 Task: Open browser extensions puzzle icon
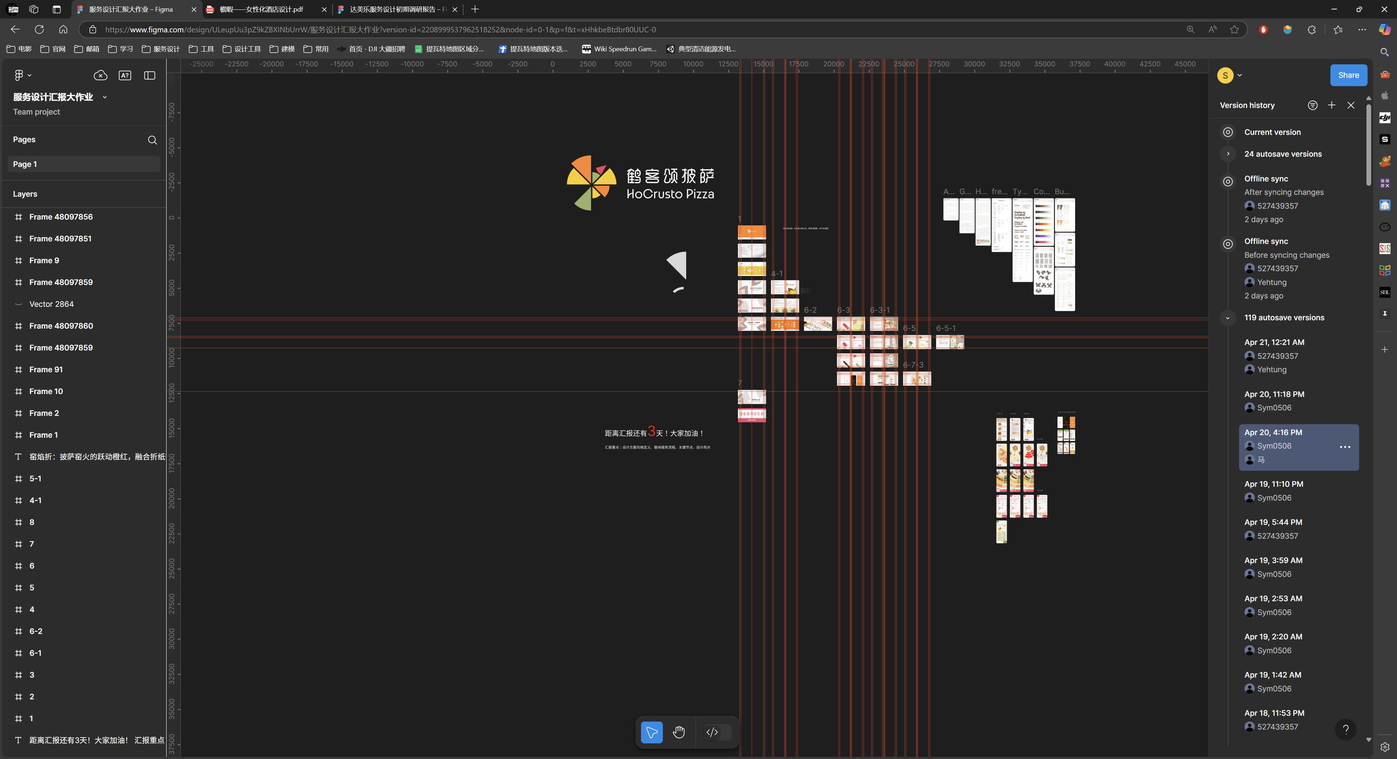1311,29
